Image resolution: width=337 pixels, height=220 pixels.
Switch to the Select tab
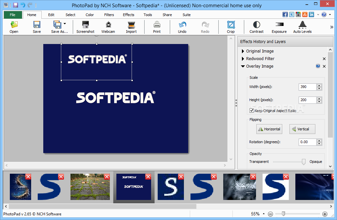pos(70,15)
